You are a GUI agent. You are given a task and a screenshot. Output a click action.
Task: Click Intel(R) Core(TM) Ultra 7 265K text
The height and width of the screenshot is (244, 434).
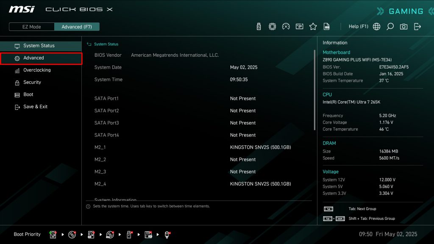(x=351, y=102)
